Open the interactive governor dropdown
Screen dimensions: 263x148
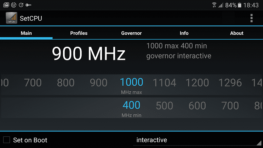[x=198, y=140]
